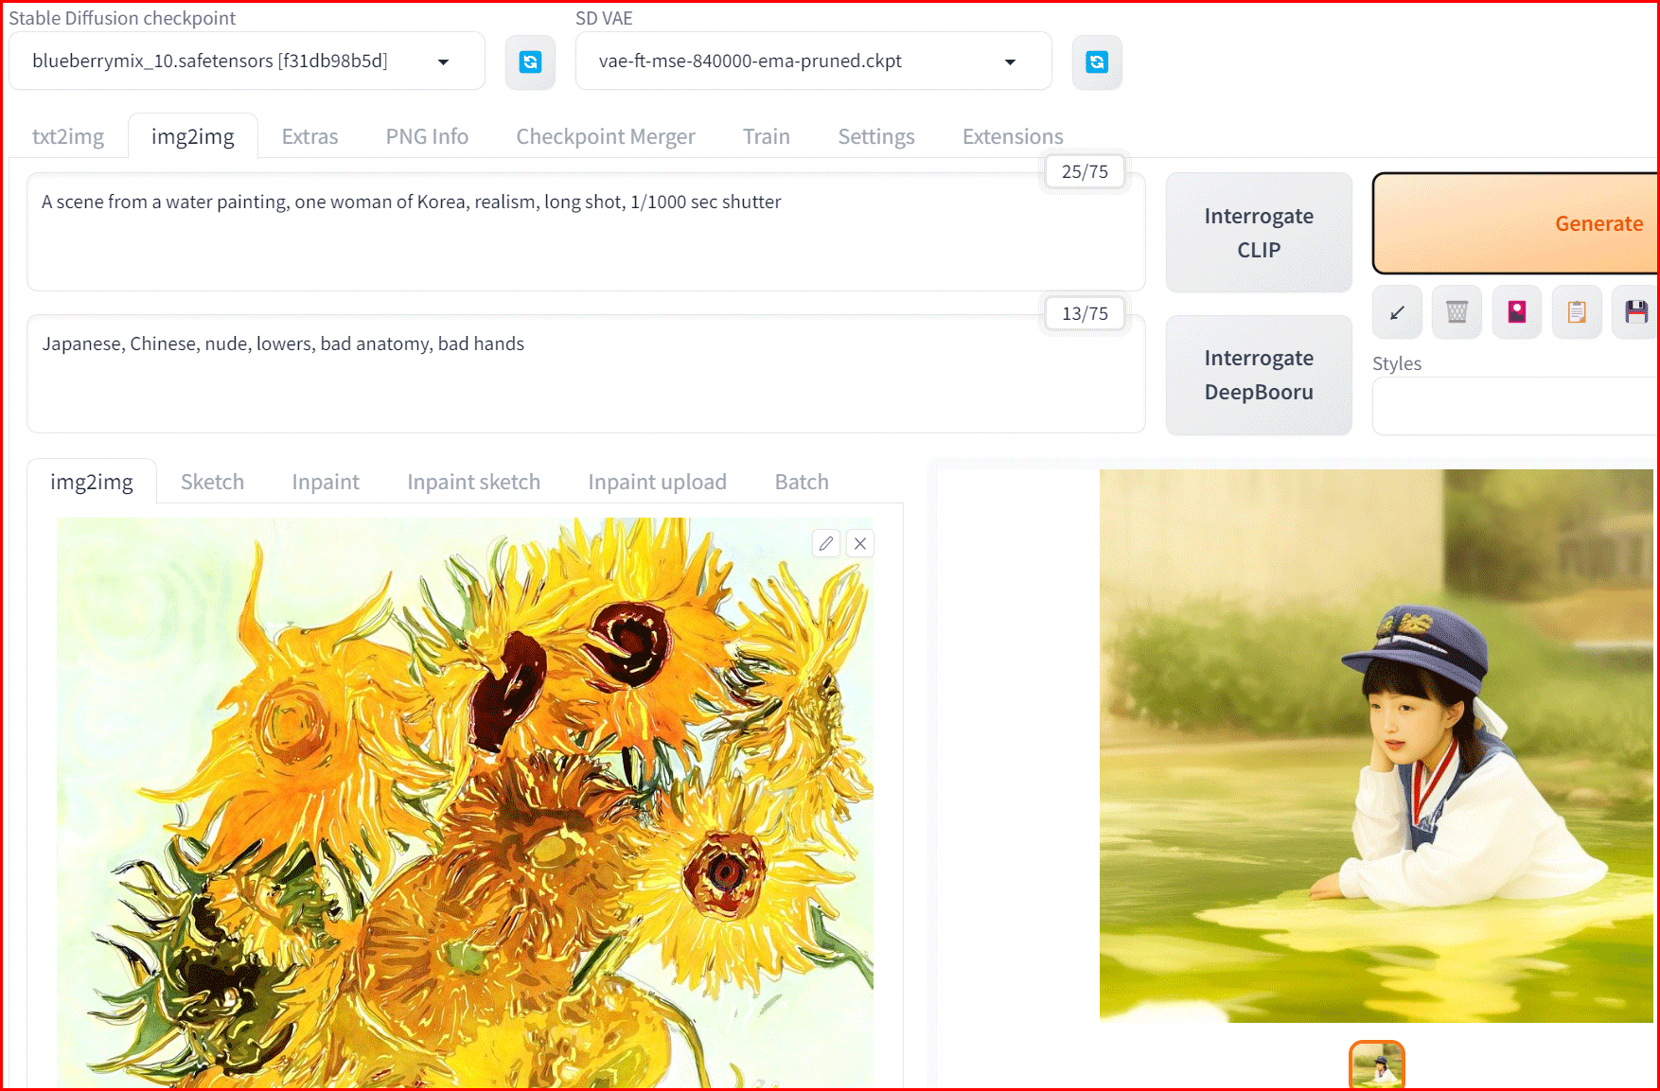Click Interrogate DeepBooru button
The height and width of the screenshot is (1091, 1660).
[x=1259, y=375]
